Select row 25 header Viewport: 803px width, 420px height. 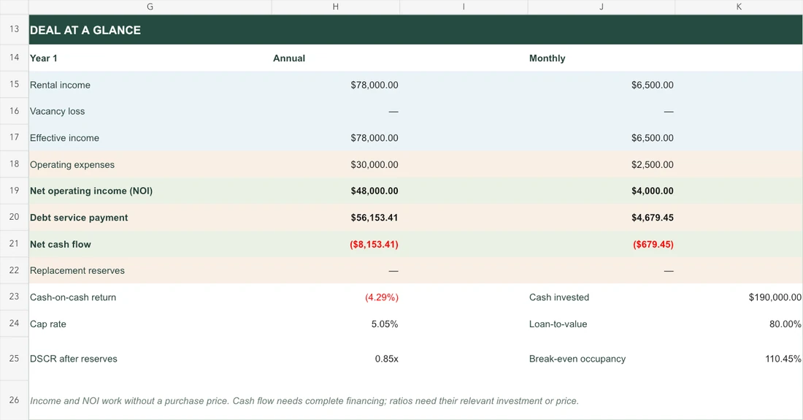pos(15,359)
